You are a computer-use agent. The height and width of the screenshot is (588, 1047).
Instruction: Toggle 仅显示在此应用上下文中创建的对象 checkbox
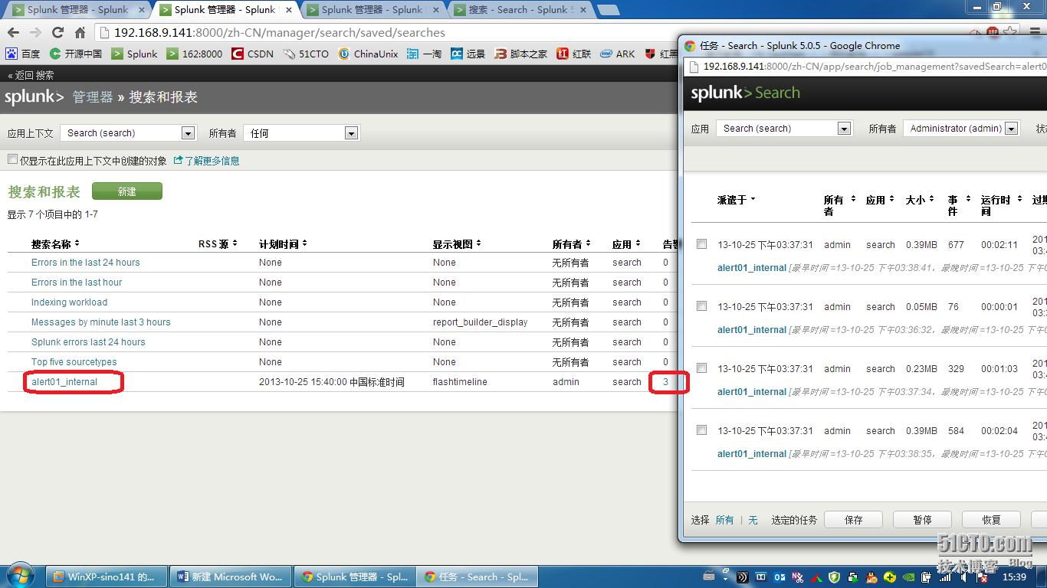12,159
